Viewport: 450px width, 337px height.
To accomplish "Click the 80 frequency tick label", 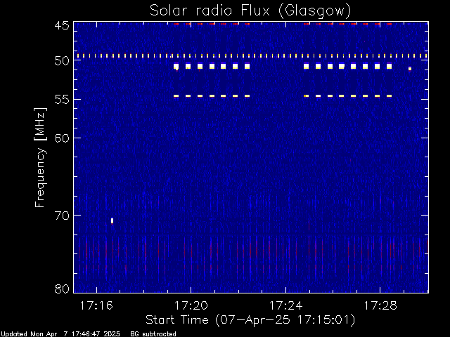I will tap(62, 289).
